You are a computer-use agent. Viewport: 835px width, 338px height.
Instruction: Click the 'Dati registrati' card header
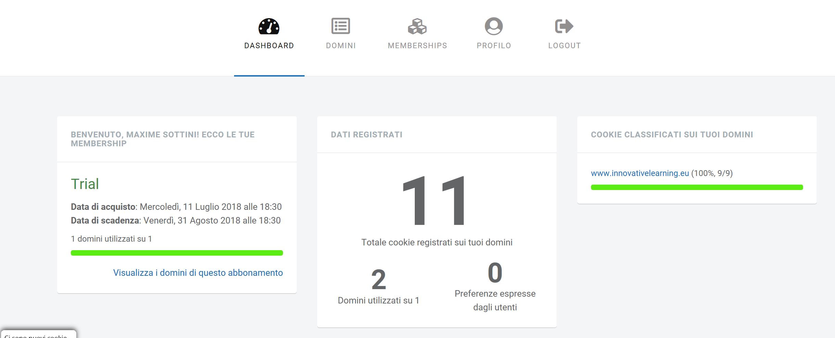tap(367, 135)
